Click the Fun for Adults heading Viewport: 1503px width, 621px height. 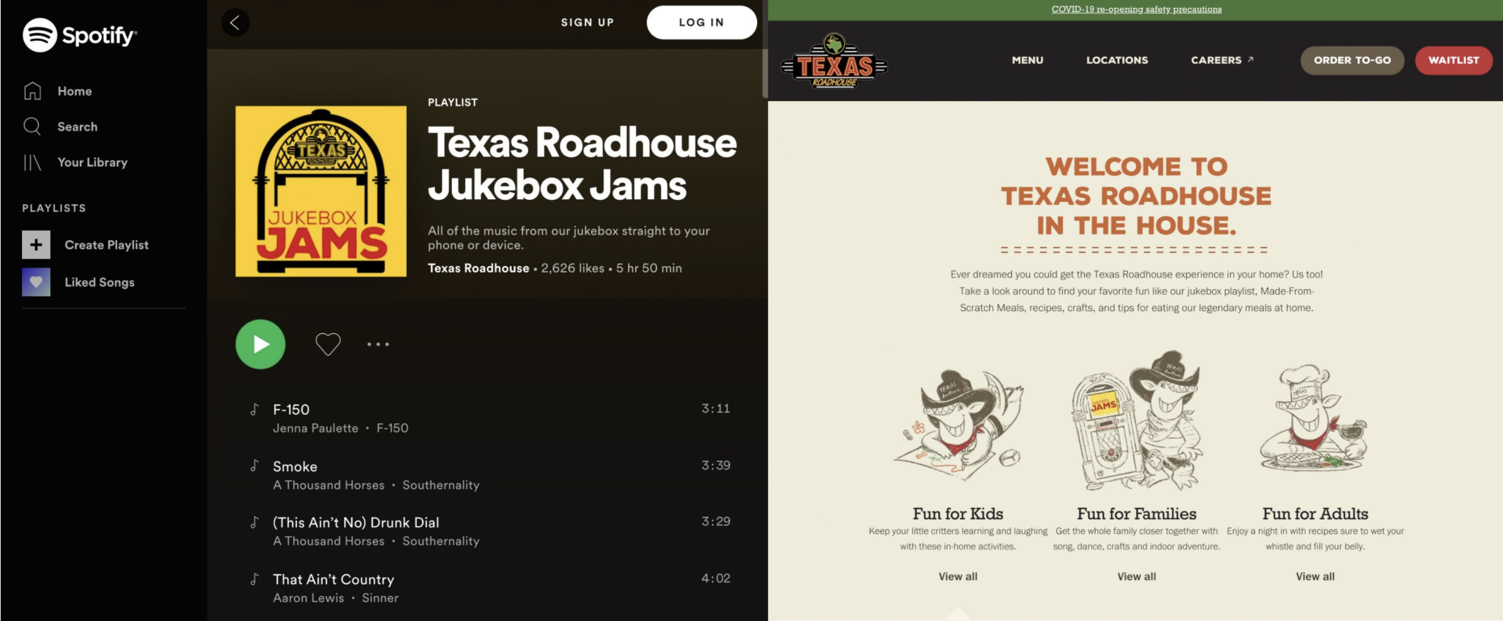pos(1315,514)
